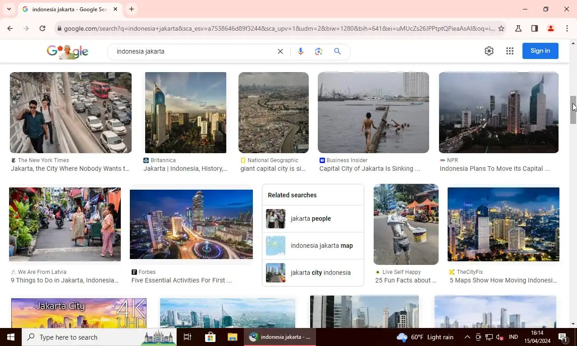Viewport: 577px width, 346px height.
Task: Open 'Jakarta | Indonesia, History' link
Action: [x=185, y=168]
